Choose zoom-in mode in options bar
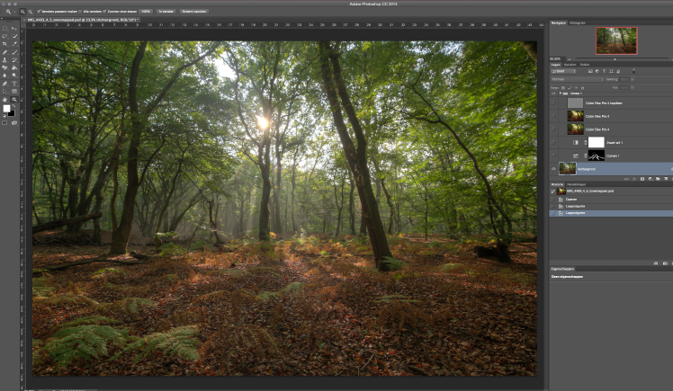Viewport: 673px width, 391px height. point(22,12)
